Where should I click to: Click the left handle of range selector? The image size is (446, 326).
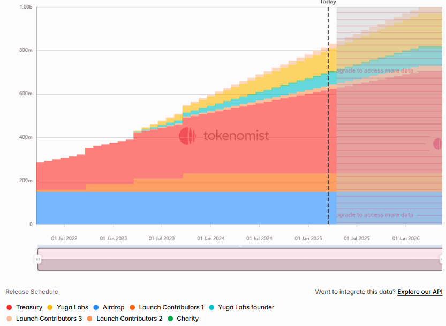38,259
